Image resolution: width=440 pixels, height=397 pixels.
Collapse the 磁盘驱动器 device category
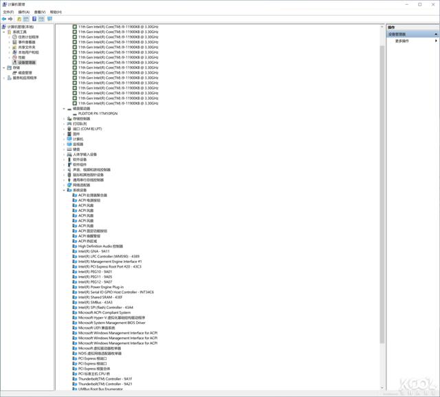[64, 109]
